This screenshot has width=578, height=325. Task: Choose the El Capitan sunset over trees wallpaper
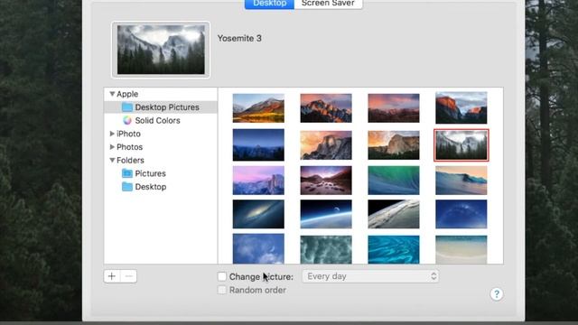(x=394, y=145)
